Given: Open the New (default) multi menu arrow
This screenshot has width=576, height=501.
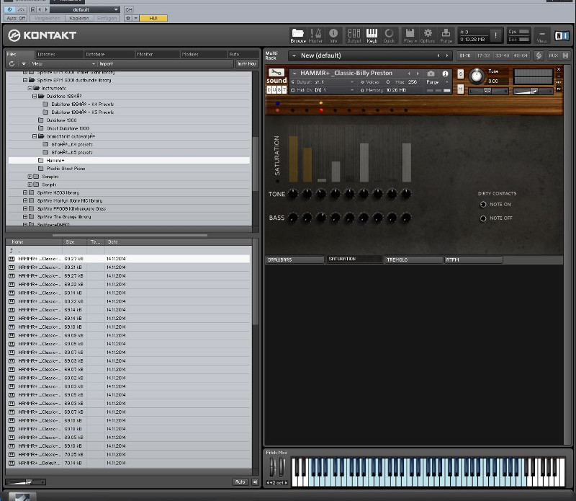Looking at the screenshot, I should [294, 56].
